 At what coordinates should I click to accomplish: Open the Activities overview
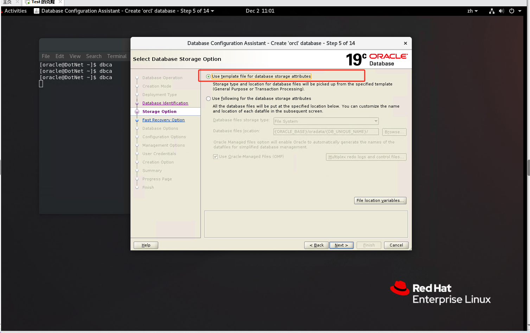(15, 11)
